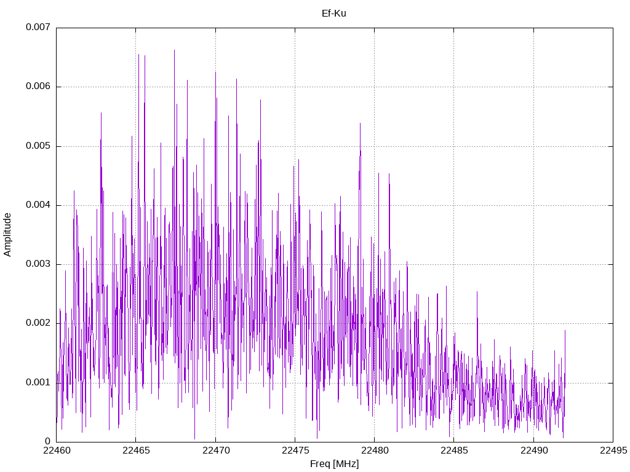
Task: Click the 0.005 y-axis tick value
Action: click(38, 146)
